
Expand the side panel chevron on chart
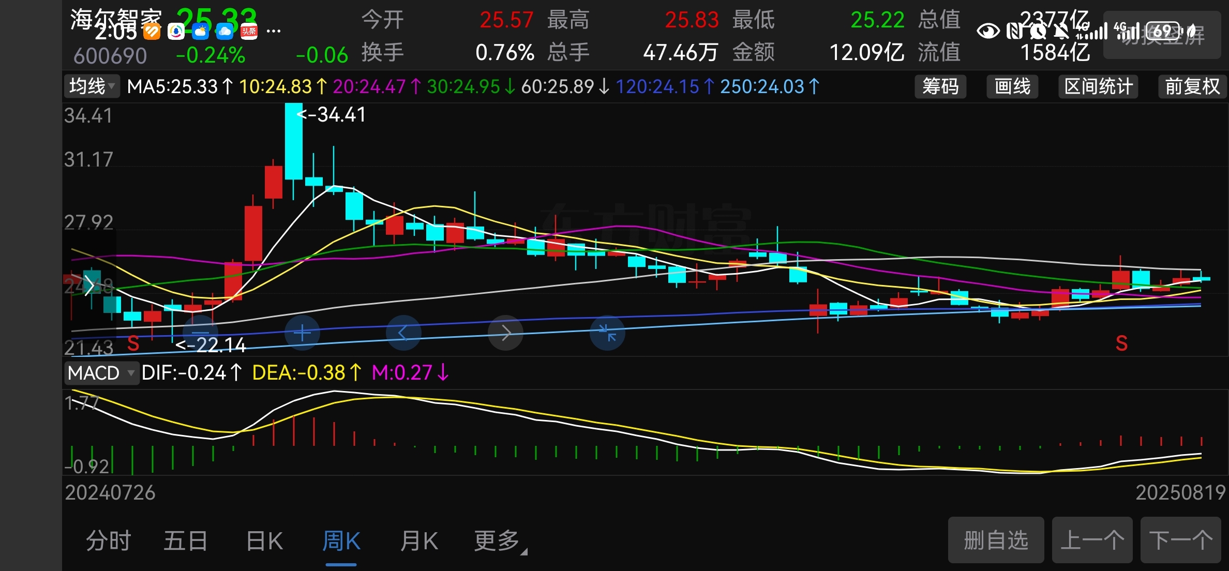click(89, 285)
